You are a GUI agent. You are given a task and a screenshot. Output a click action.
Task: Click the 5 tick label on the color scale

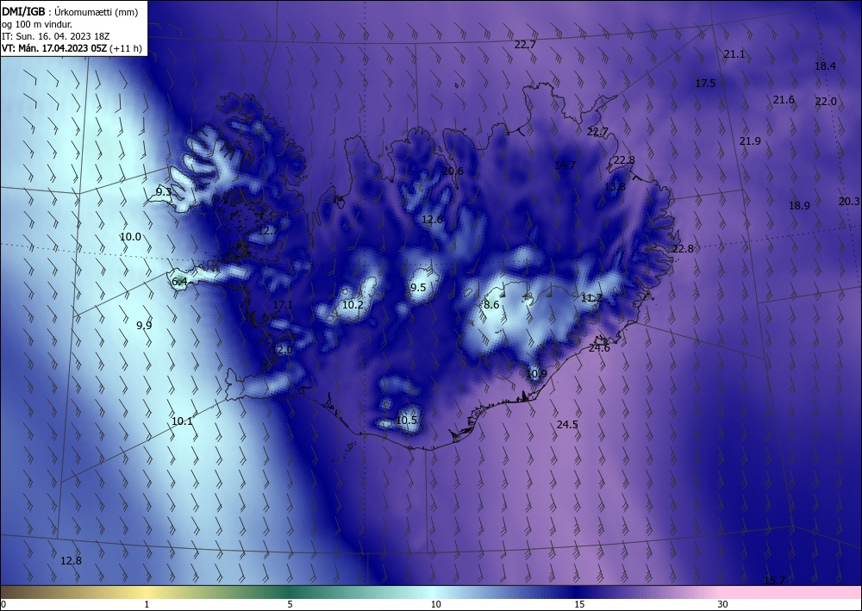coord(290,605)
